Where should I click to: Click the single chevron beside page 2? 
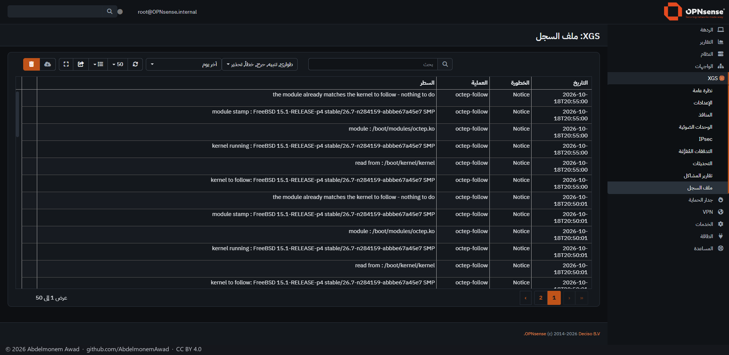tap(525, 298)
